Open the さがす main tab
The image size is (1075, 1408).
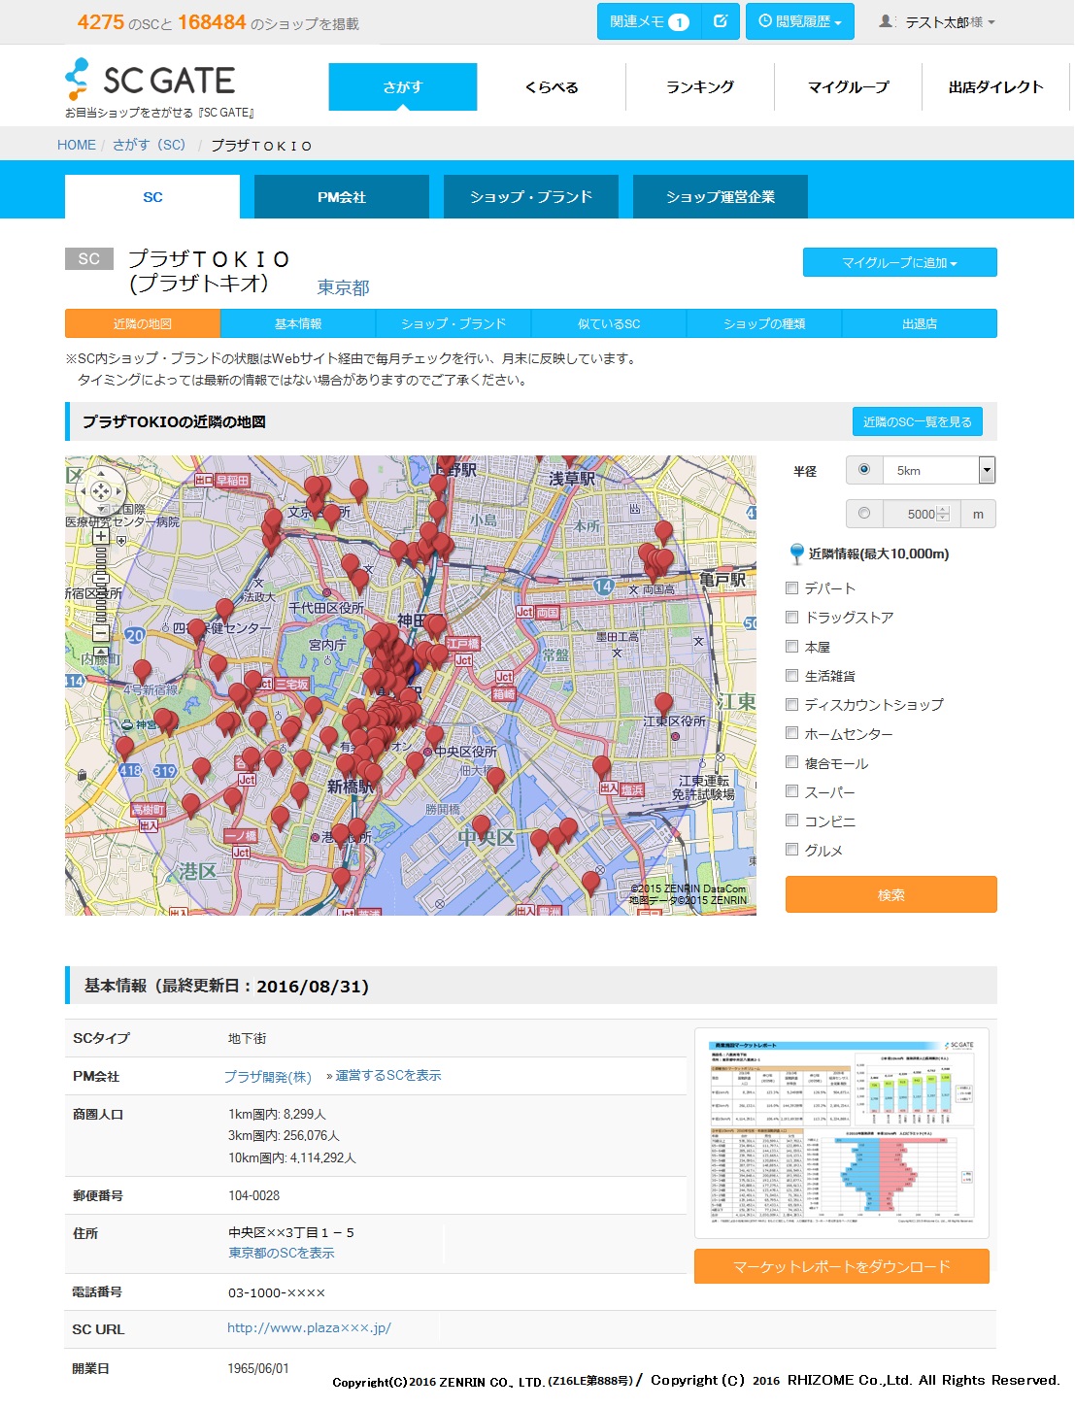point(403,86)
